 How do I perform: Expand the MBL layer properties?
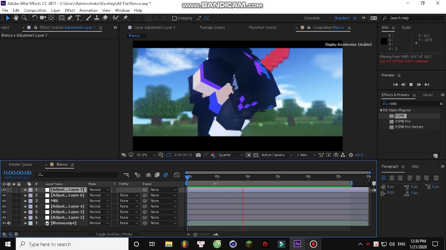[x=25, y=201]
